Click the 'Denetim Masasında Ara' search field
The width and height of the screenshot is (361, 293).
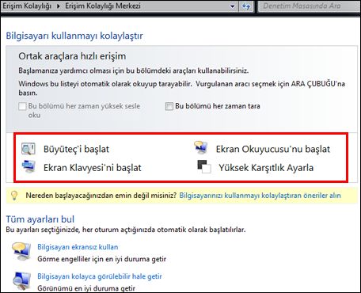[308, 6]
